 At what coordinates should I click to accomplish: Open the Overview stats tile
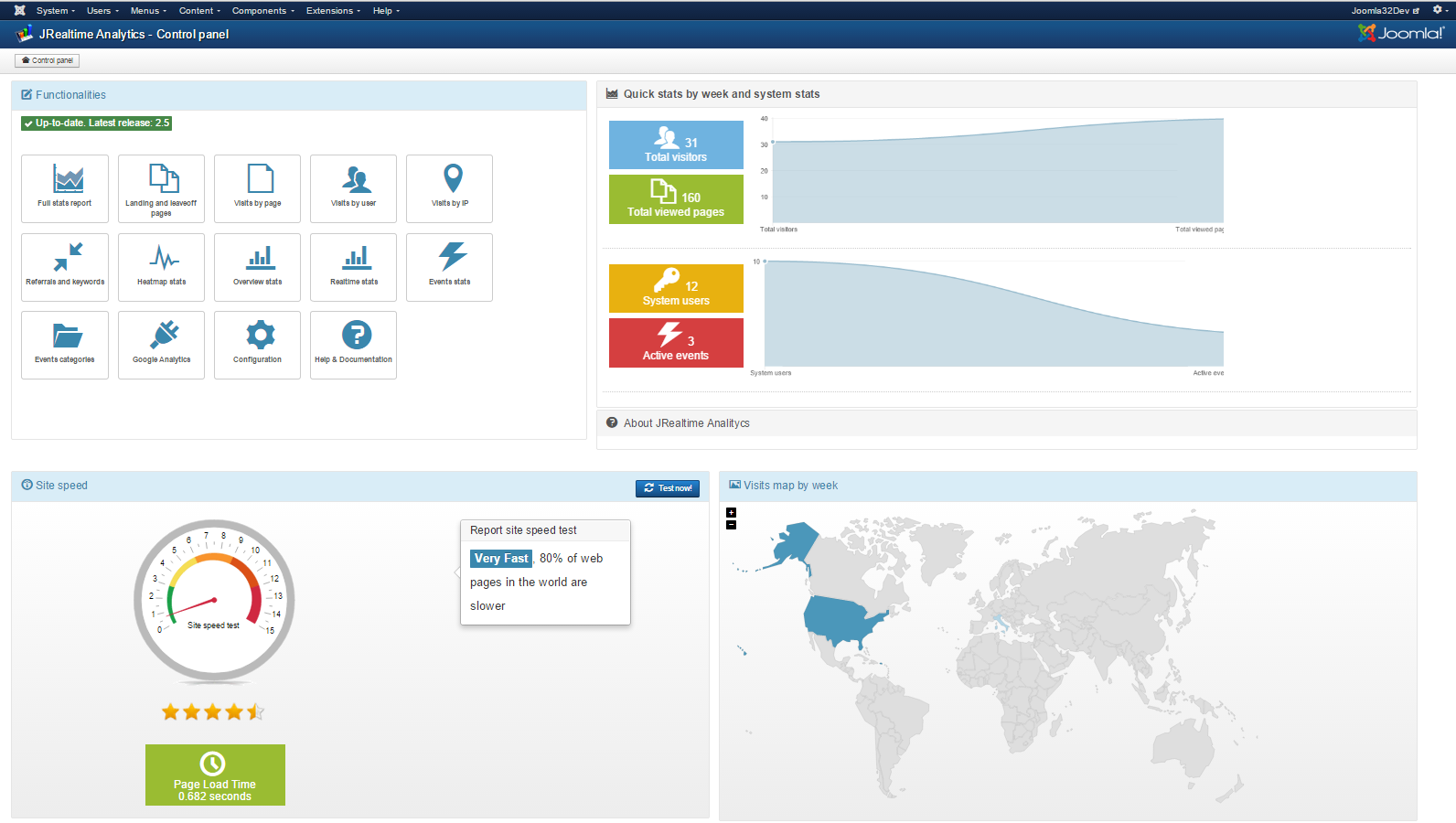(x=257, y=267)
